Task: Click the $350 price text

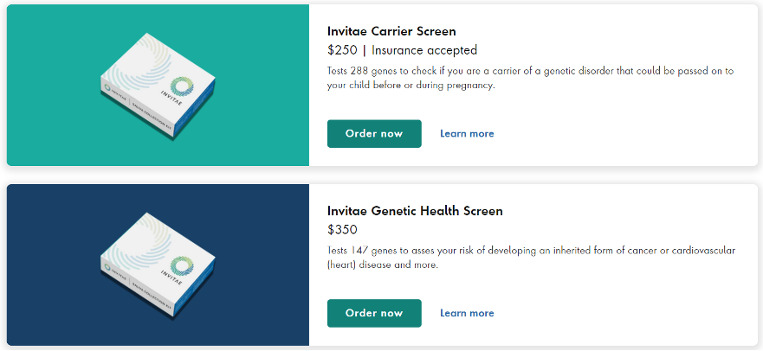Action: (342, 230)
